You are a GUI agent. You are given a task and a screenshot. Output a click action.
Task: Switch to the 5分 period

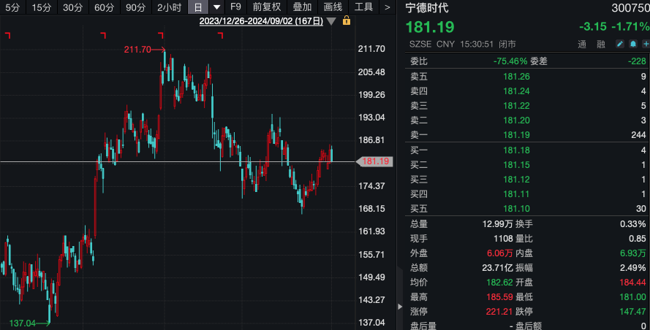pyautogui.click(x=12, y=7)
